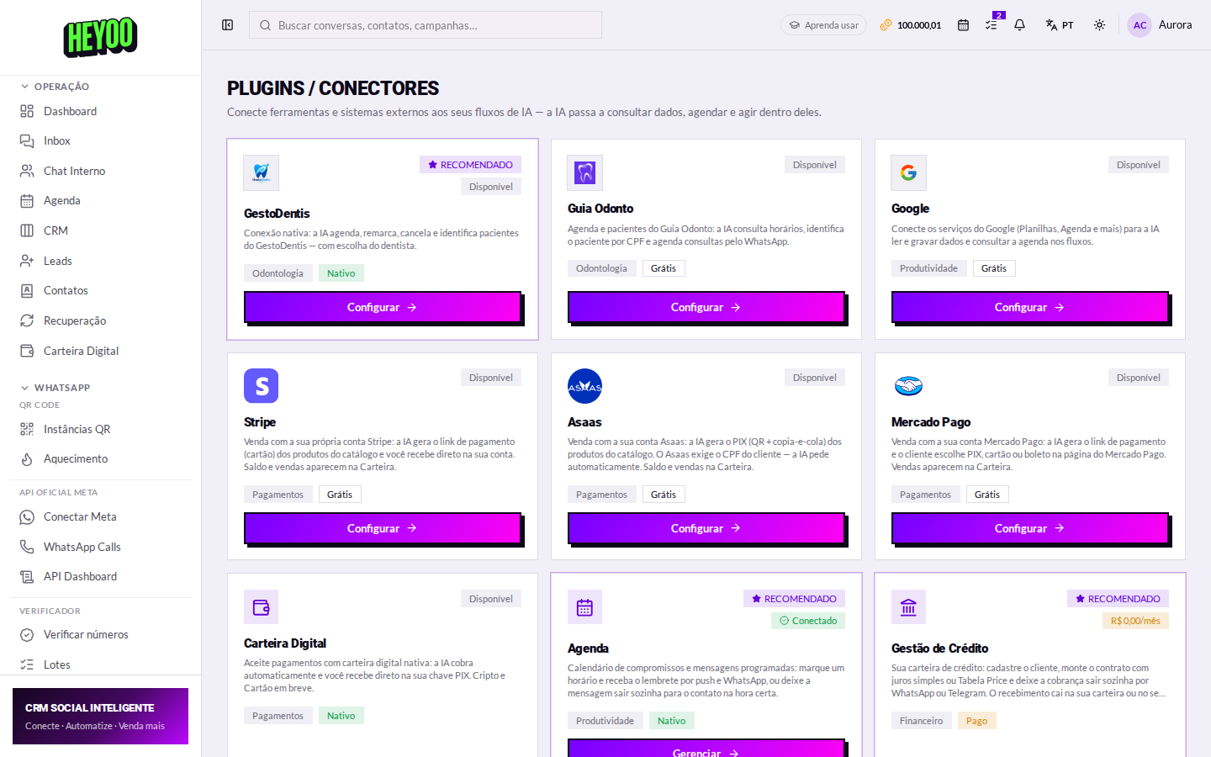Click the search conversations input field

coord(426,25)
